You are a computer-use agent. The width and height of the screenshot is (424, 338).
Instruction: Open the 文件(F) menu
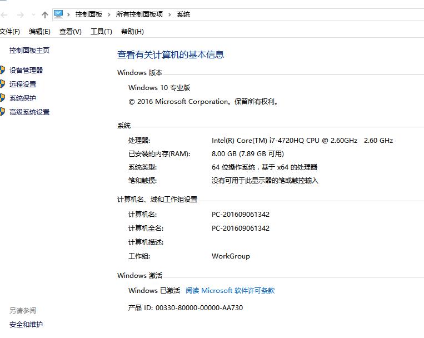coord(10,32)
